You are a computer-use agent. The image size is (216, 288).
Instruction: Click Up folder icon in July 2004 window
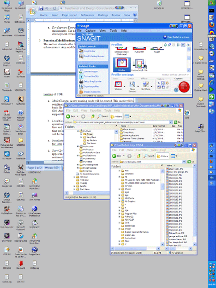pyautogui.click(x=139, y=156)
